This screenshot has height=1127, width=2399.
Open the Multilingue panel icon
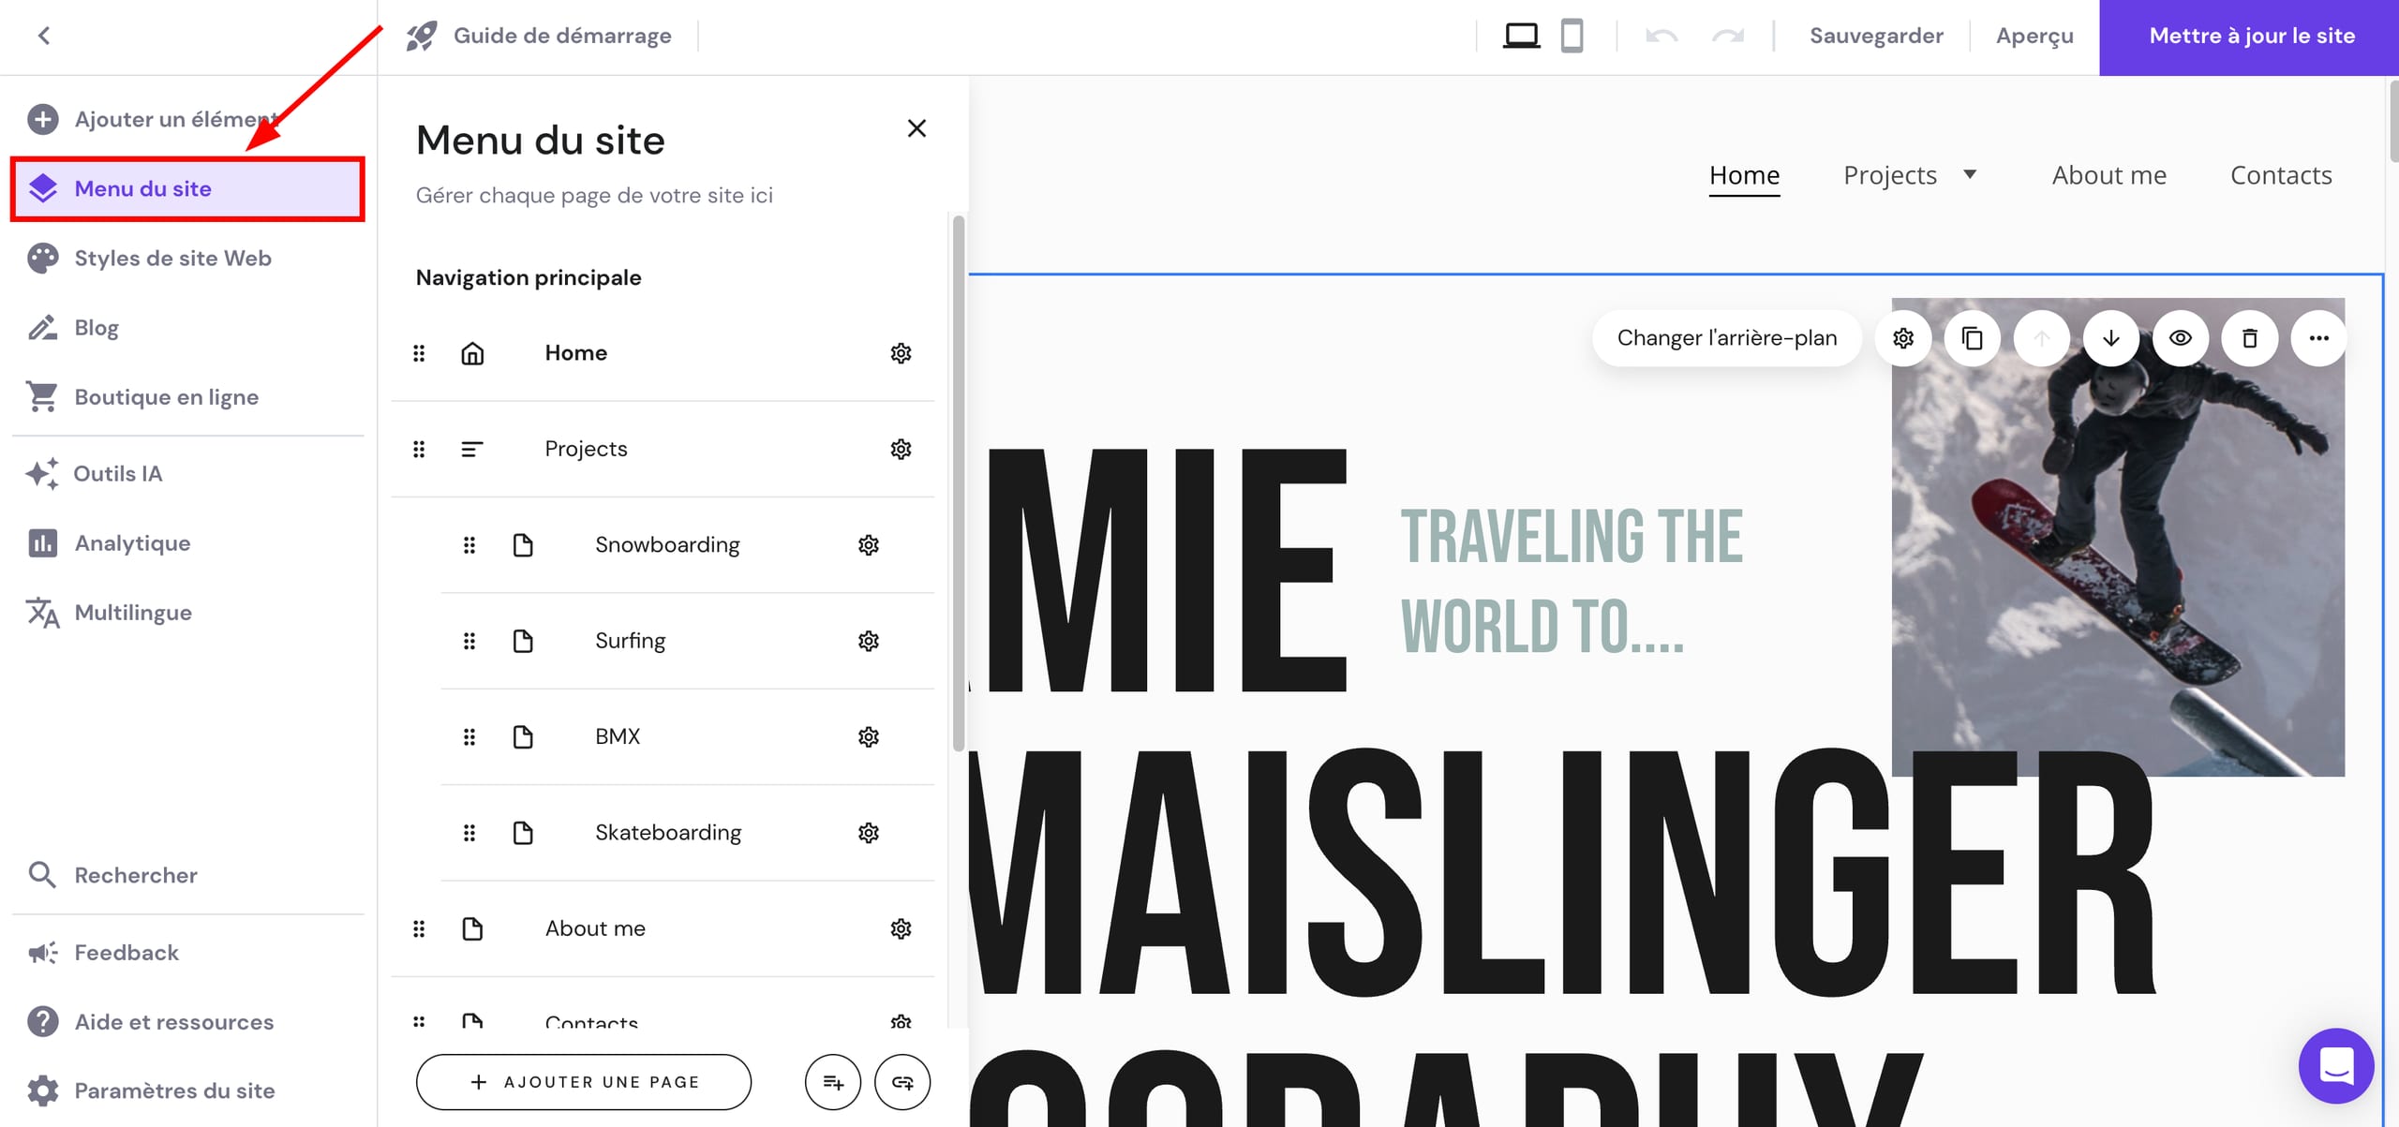[x=42, y=612]
